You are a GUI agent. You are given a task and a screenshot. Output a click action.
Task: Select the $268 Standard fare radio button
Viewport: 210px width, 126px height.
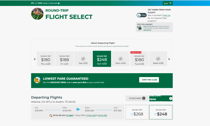tap(132, 114)
